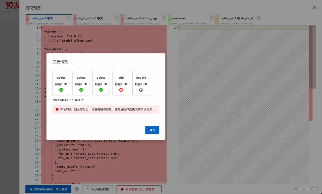Viewport: 322px width, 194px height.
Task: Click 确认内容符合预期，执行变更 blue button
Action: point(48,189)
